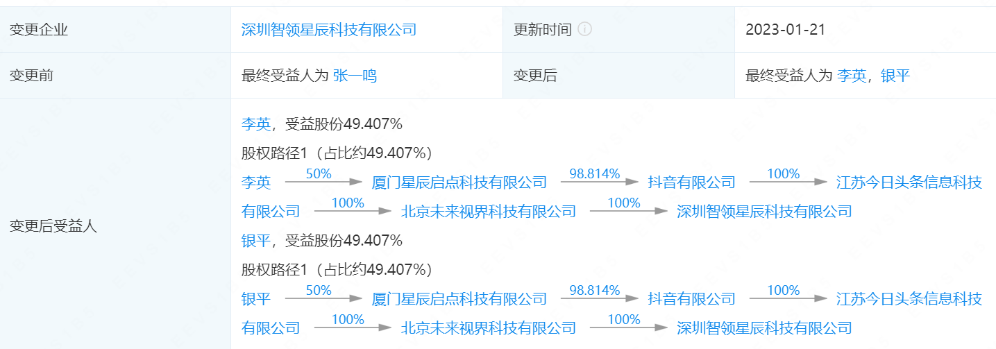The width and height of the screenshot is (996, 349).
Task: Click 北京未来视界科技有限公司 in 银平's equity path
Action: pyautogui.click(x=489, y=328)
